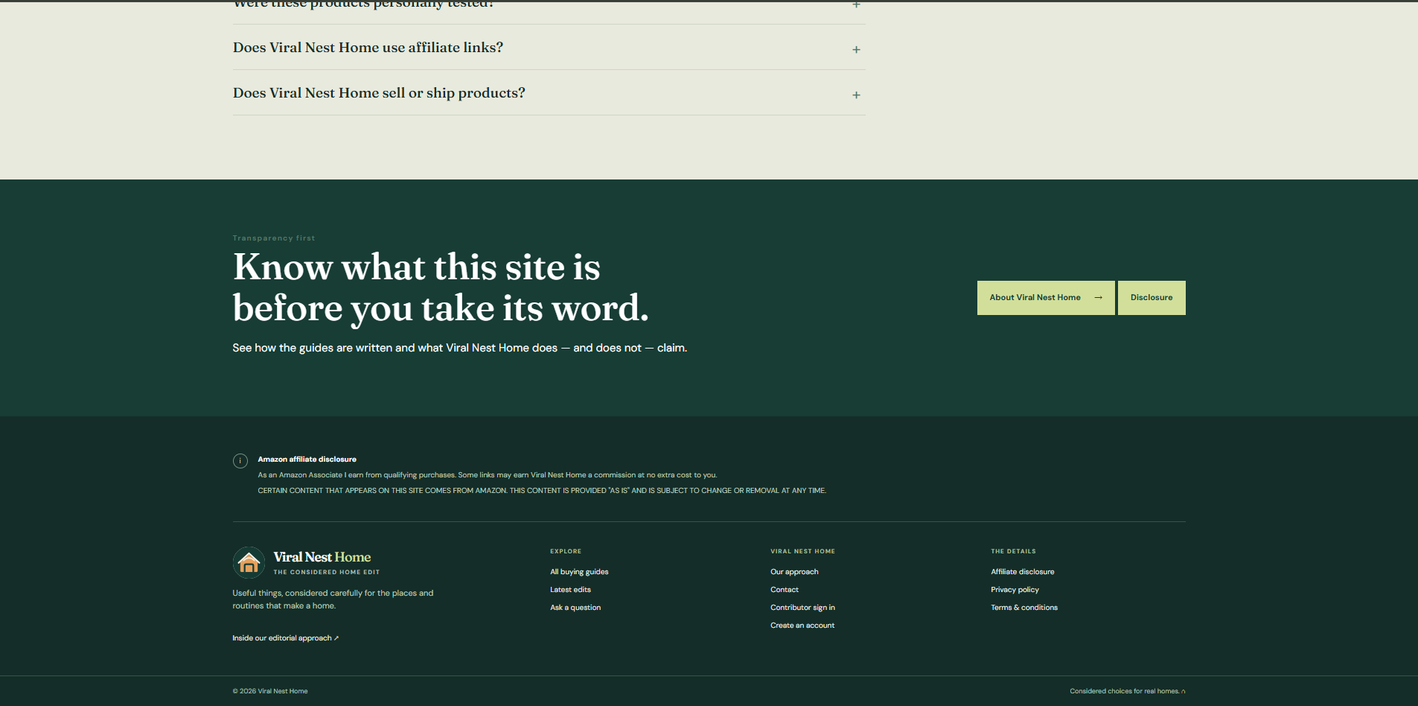Open 'Does Viral Nest Home use affiliate links?' question

click(549, 48)
